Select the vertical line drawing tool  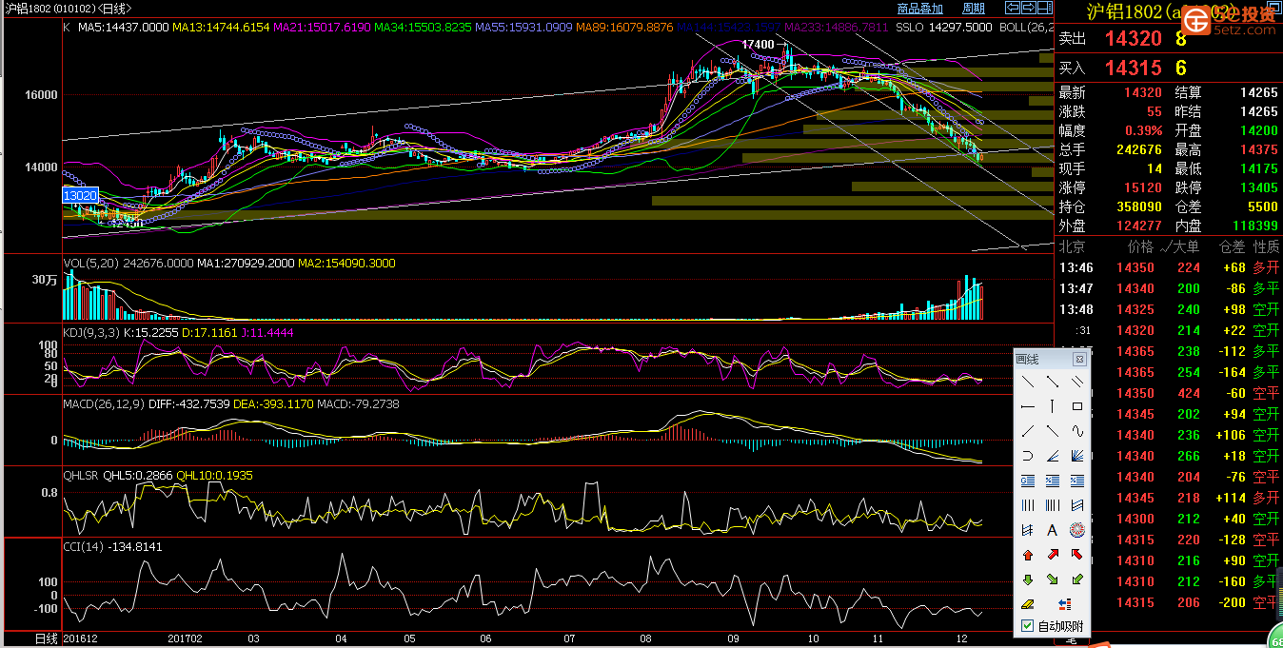(1052, 406)
